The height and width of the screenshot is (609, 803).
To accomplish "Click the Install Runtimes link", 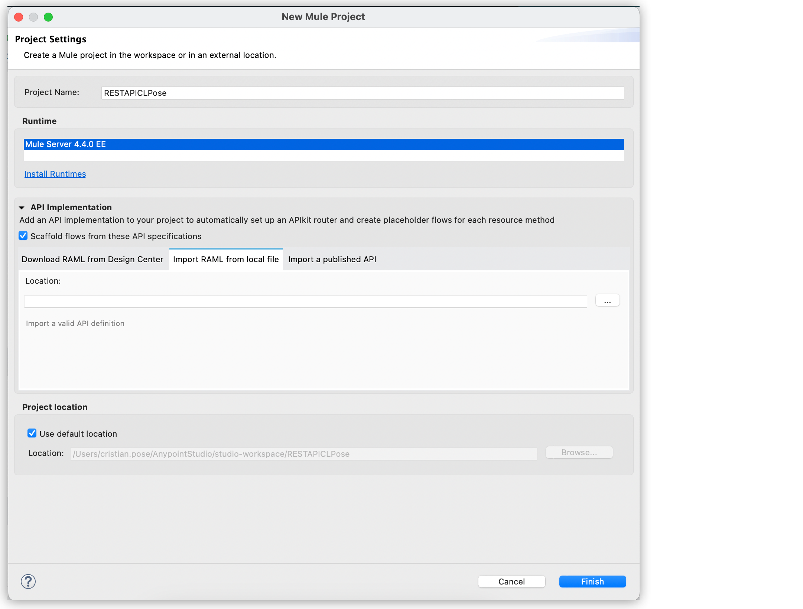I will (55, 173).
